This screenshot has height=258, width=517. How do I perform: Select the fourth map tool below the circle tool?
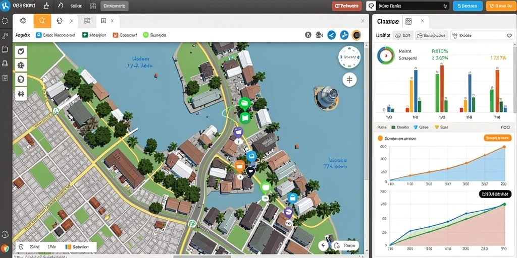(x=21, y=93)
